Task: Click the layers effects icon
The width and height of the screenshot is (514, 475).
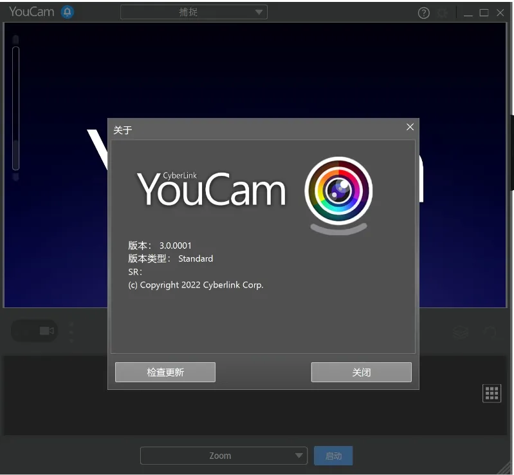Action: pyautogui.click(x=460, y=332)
